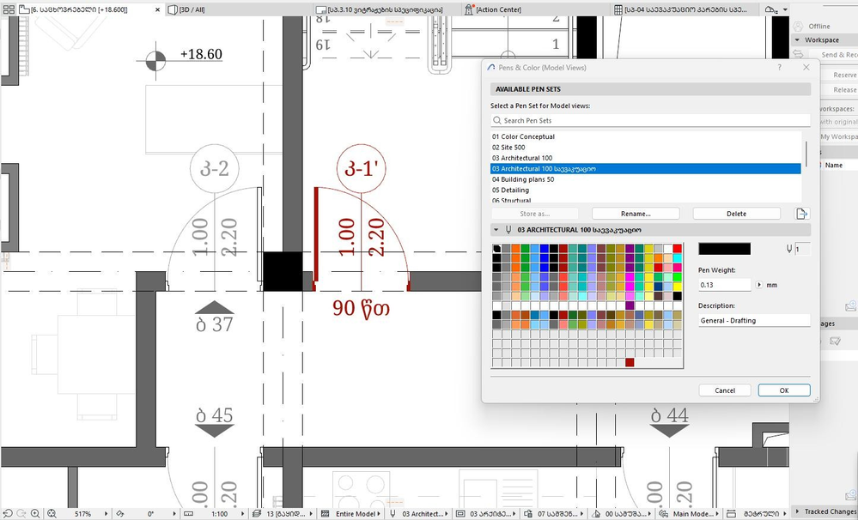The height and width of the screenshot is (520, 858).
Task: Open the Entire Model structure display dropdown
Action: pos(378,514)
